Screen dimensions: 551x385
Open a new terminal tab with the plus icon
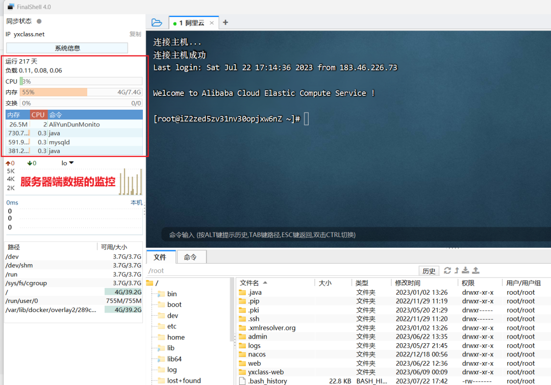click(226, 22)
